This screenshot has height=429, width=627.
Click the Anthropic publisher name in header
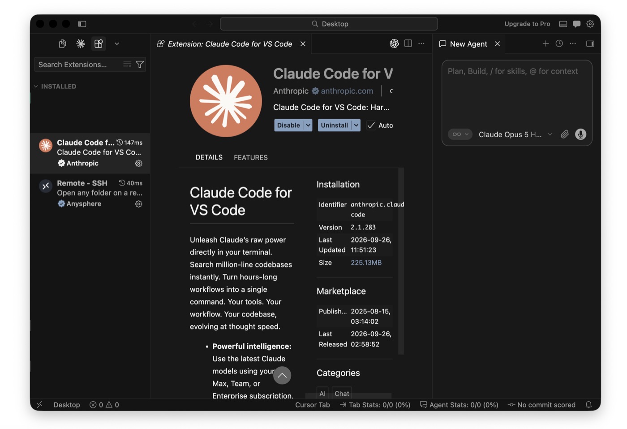(x=291, y=91)
